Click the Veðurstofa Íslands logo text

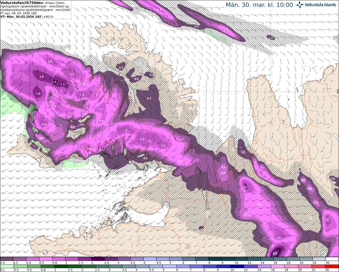(x=320, y=5)
